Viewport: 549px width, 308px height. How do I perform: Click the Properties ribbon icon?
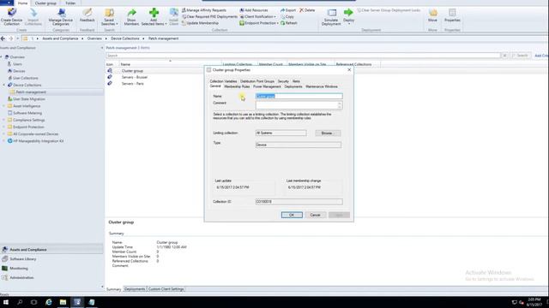click(x=452, y=15)
